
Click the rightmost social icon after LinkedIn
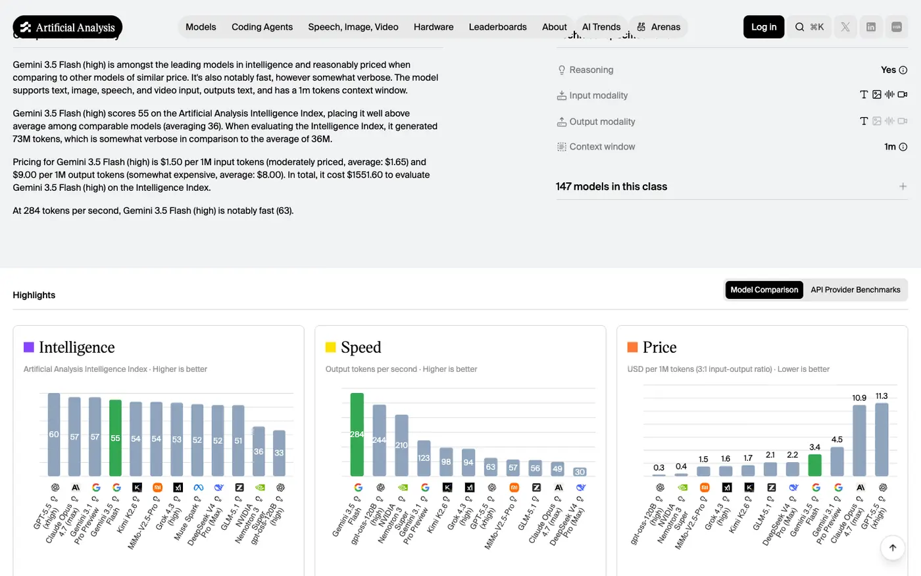(897, 27)
